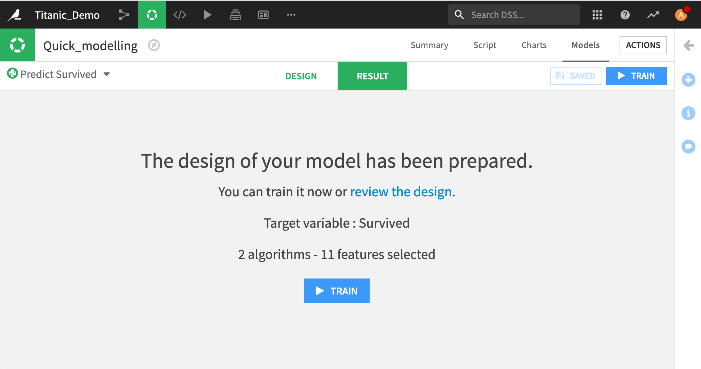The height and width of the screenshot is (369, 701).
Task: Open the discussions chat bubble icon
Action: (x=688, y=147)
